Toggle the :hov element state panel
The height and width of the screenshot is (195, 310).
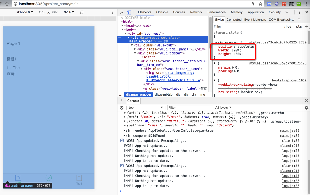[287, 26]
